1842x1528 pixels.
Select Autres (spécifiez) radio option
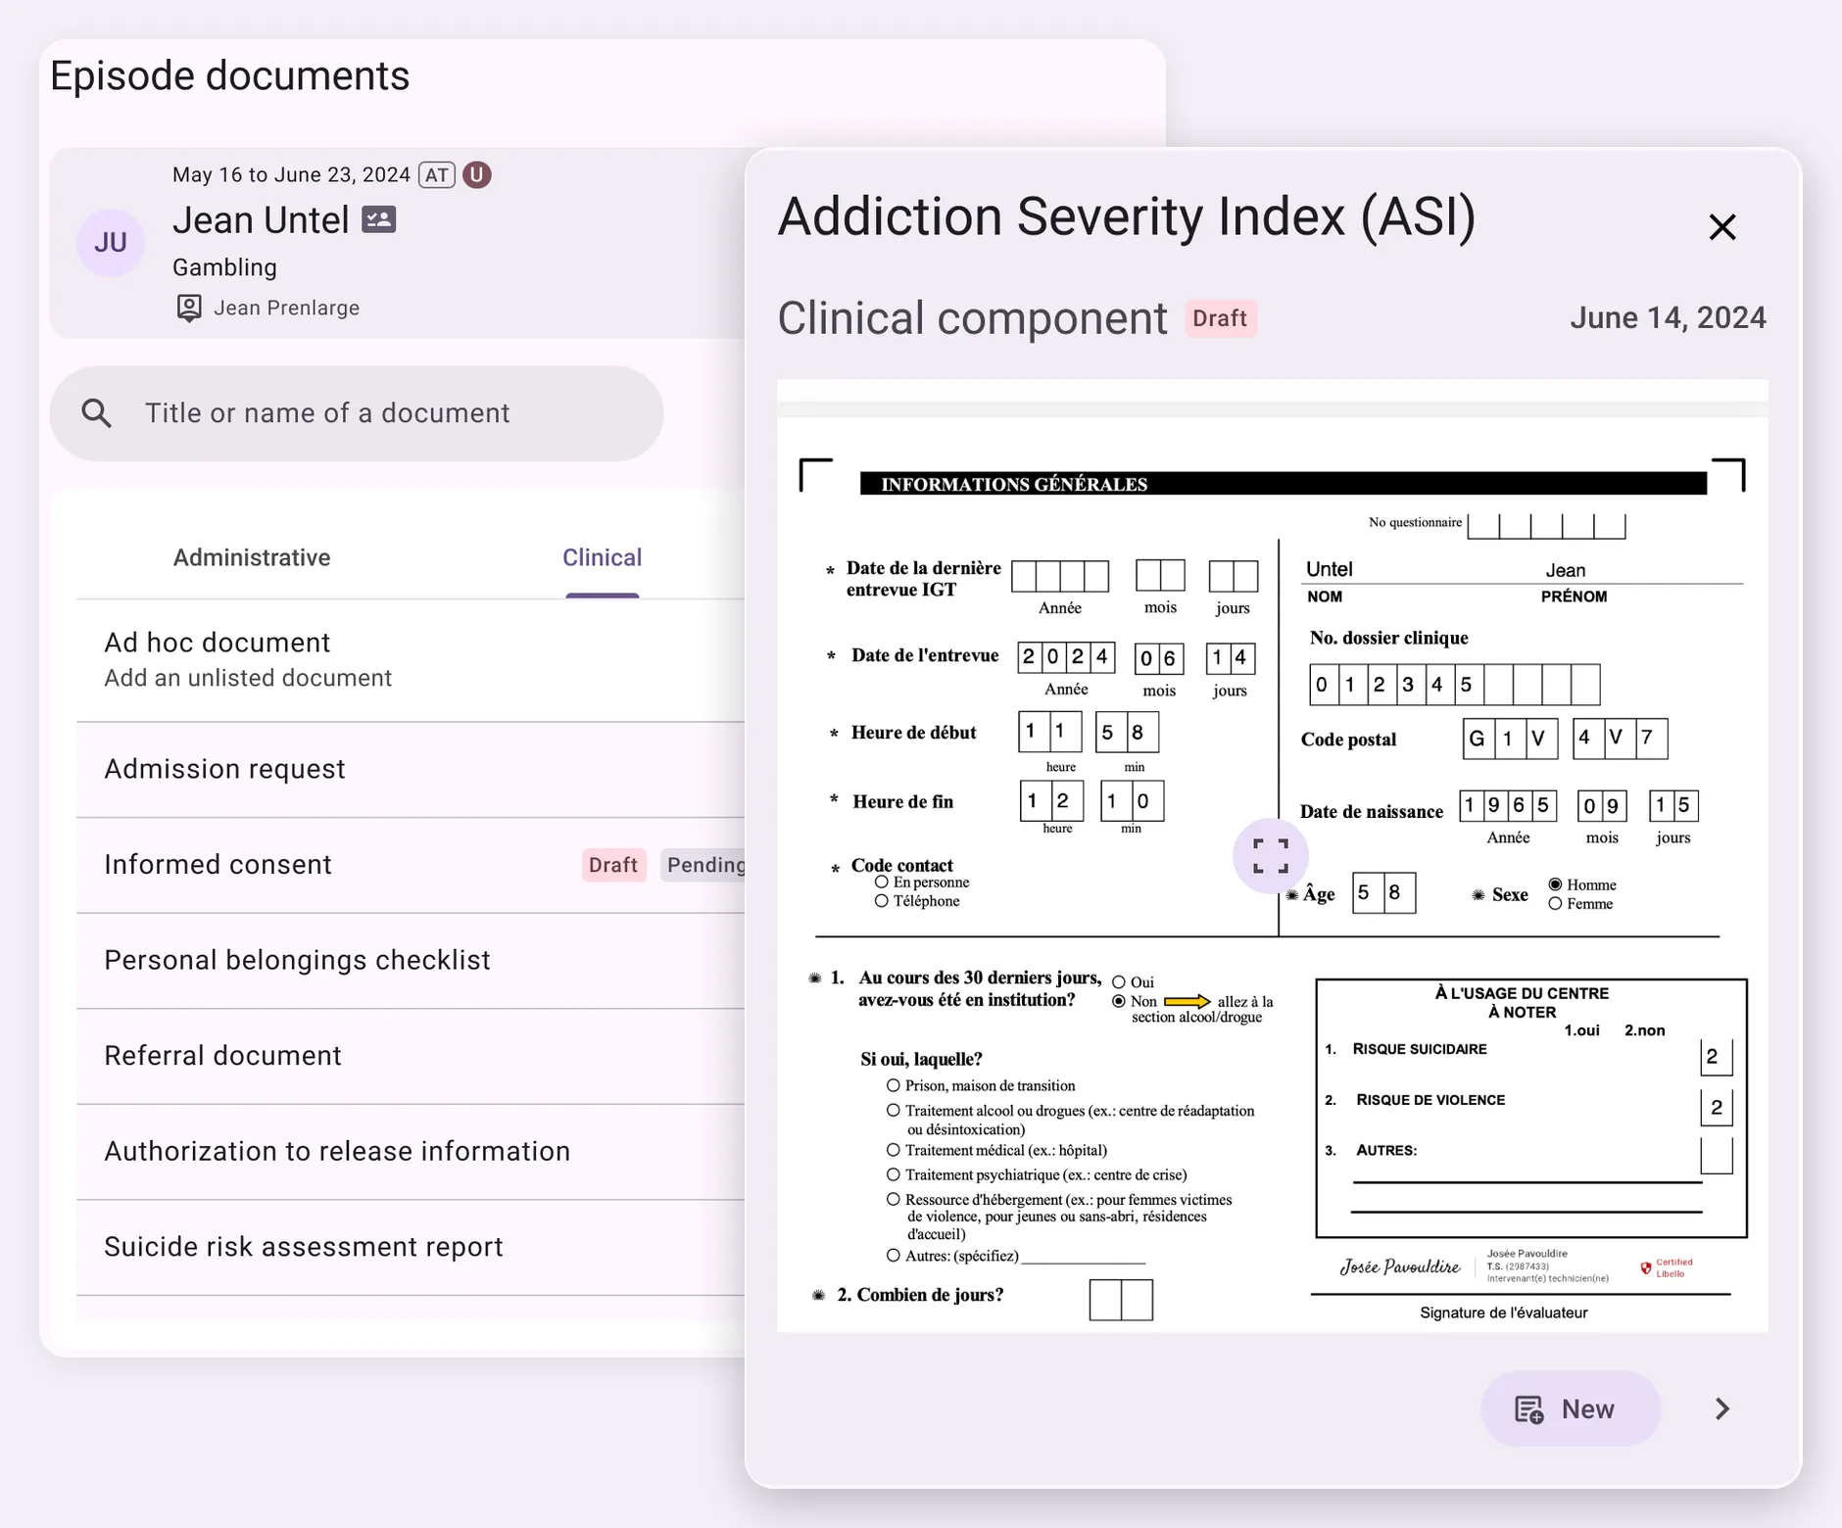click(x=894, y=1256)
